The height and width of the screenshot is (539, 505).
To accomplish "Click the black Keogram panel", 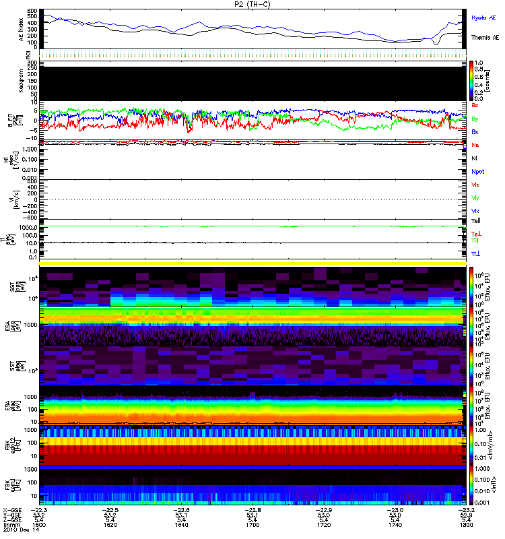I will [x=252, y=84].
